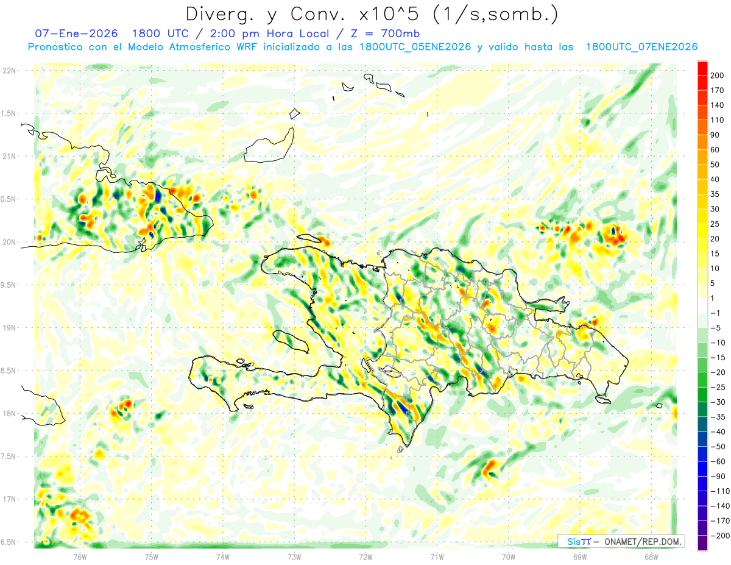Click the red colorbar segment above 200
Viewport: 731px width, 565px height.
point(702,68)
